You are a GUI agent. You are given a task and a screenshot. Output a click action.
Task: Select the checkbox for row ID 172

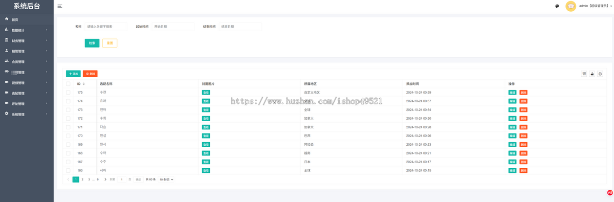coord(68,118)
